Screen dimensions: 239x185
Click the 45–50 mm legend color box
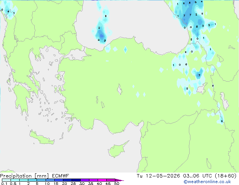coord(111,180)
